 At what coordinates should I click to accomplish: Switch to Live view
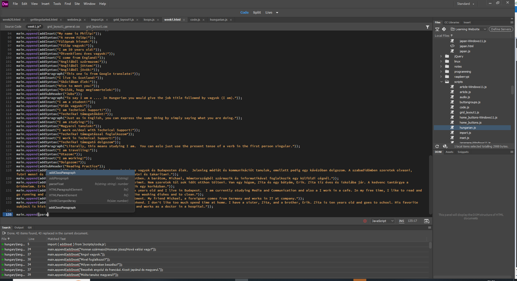coord(269,13)
